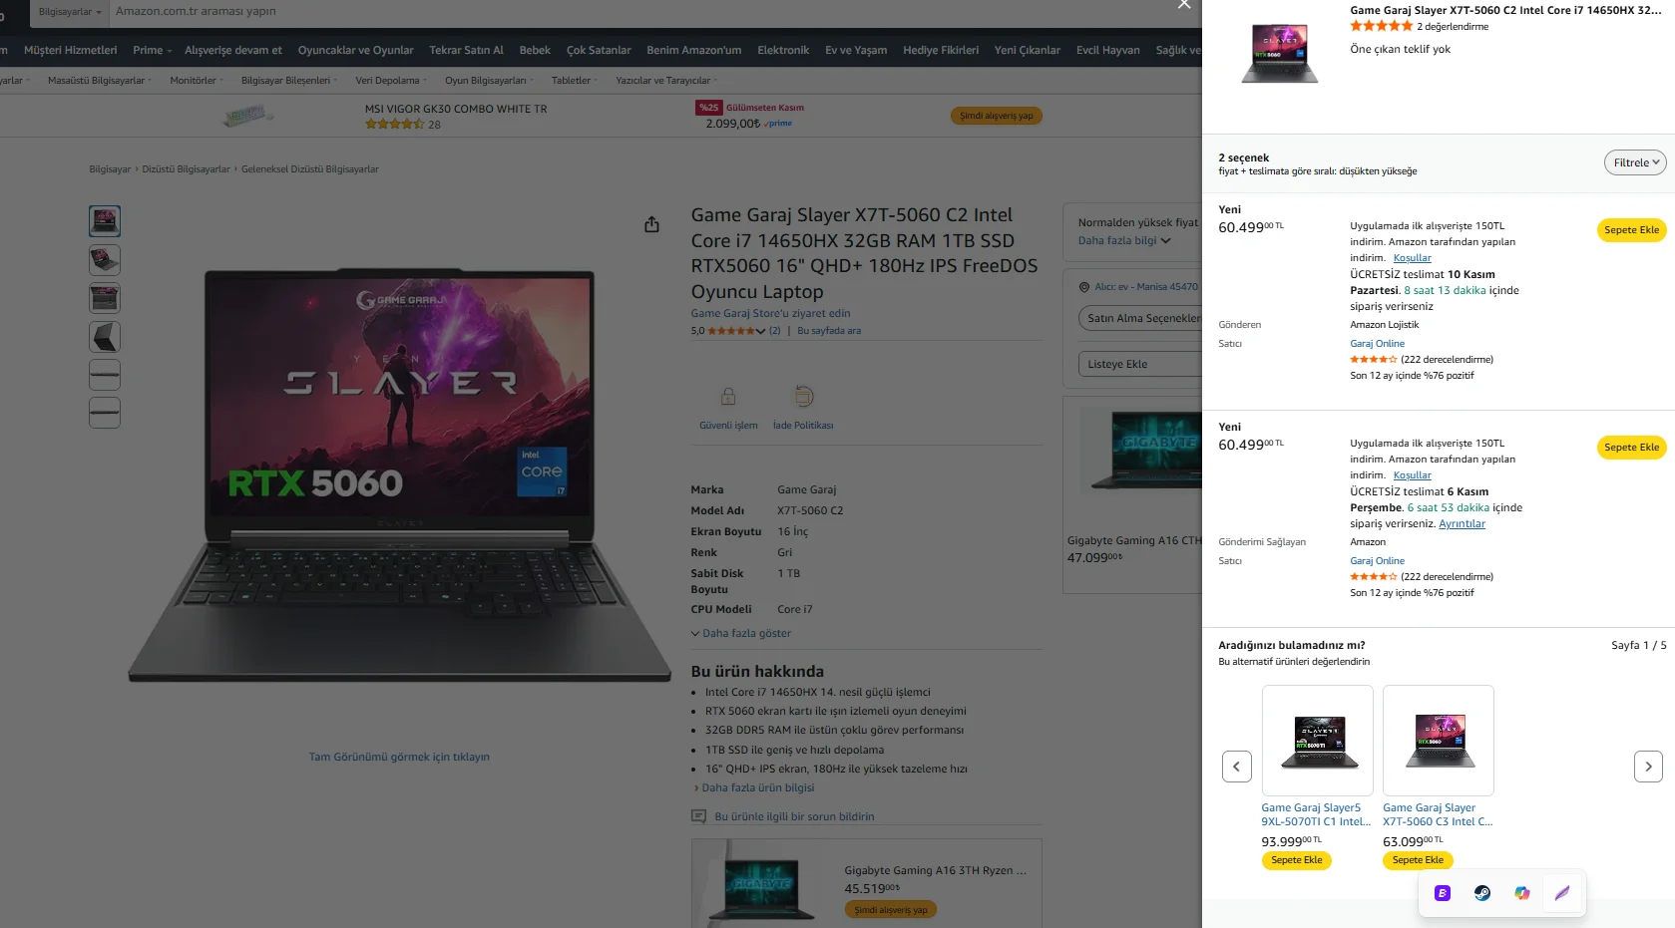Open Elektronik in the navigation bar
Viewport: 1675px width, 928px height.
[783, 50]
